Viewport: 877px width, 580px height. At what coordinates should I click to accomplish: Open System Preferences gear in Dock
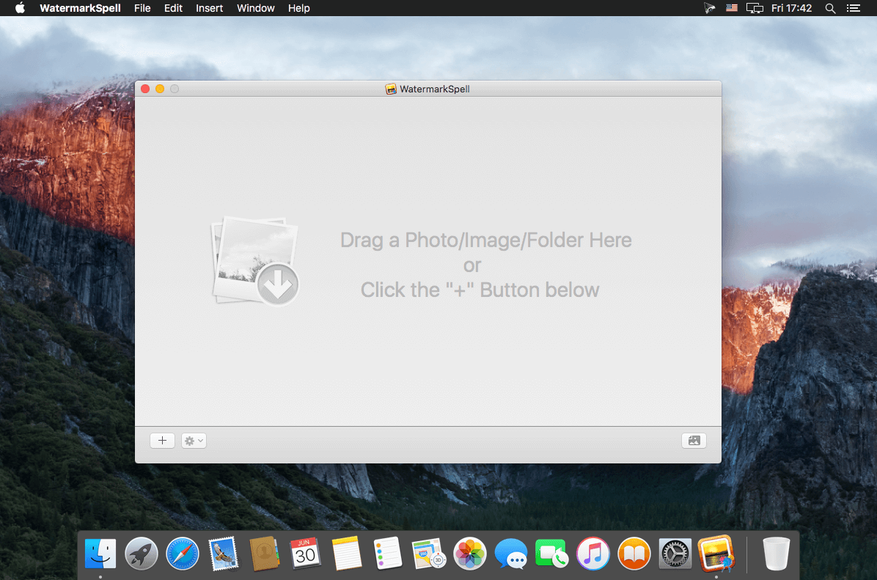point(675,554)
